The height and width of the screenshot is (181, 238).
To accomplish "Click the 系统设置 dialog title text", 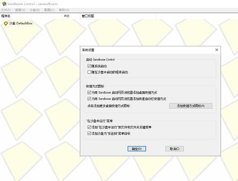I will pyautogui.click(x=88, y=50).
